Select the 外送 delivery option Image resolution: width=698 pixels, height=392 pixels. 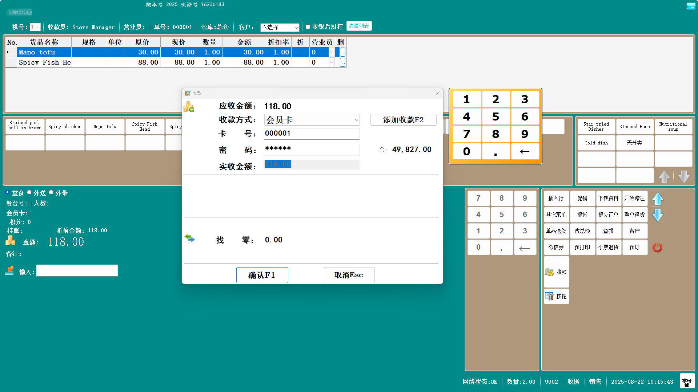[29, 192]
